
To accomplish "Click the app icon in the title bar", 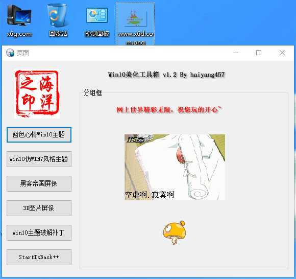I will 10,53.
